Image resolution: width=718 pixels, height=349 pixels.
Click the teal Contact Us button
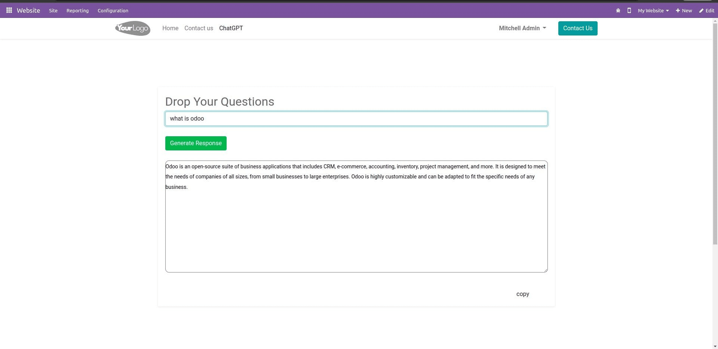pos(578,28)
